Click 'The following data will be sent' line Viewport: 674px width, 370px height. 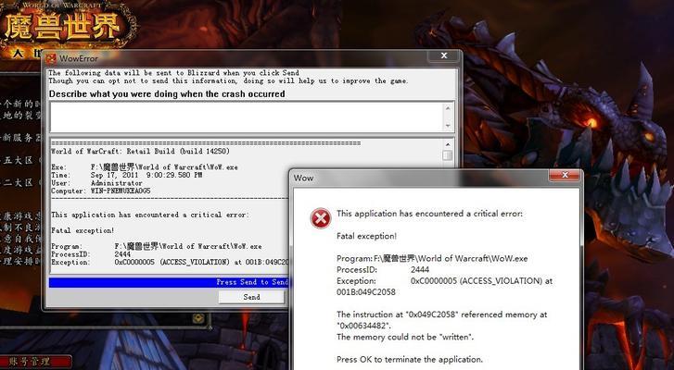[x=173, y=73]
